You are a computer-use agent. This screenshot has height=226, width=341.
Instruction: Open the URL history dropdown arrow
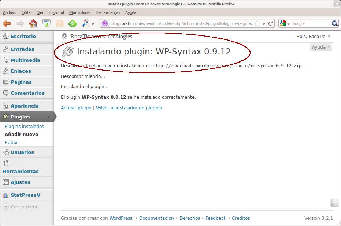point(264,24)
